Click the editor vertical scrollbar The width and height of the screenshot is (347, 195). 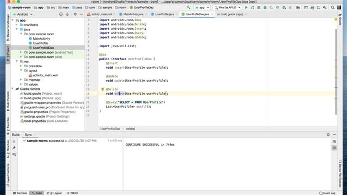(336, 72)
